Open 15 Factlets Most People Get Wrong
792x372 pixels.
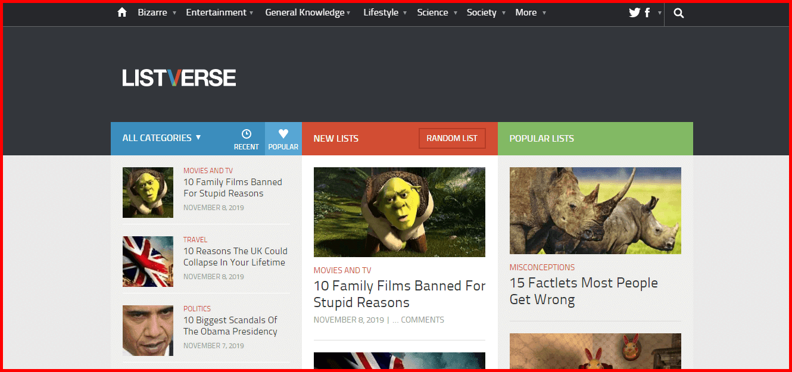coord(584,291)
